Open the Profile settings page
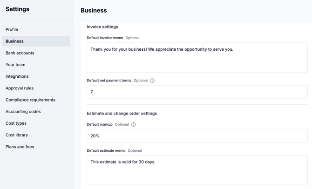 tap(12, 29)
